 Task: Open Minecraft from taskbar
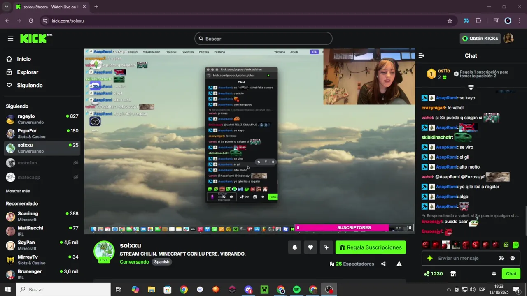coord(264,289)
